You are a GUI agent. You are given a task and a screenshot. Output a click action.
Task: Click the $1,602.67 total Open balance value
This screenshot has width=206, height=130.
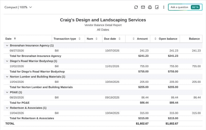172,124
